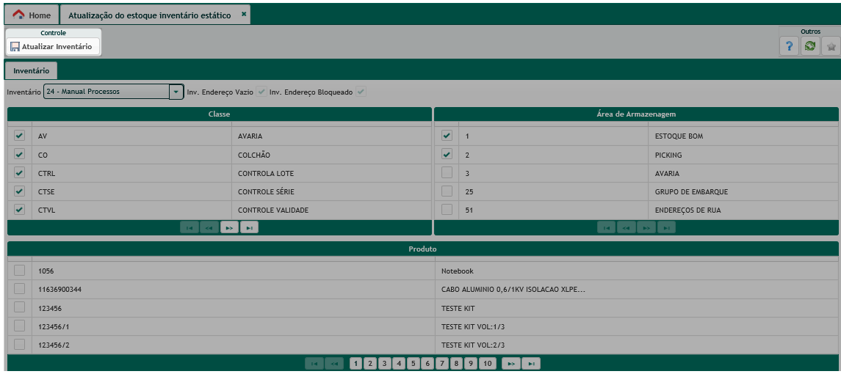The image size is (841, 374).
Task: Uncheck the AV AVARIA class checkbox
Action: [19, 136]
